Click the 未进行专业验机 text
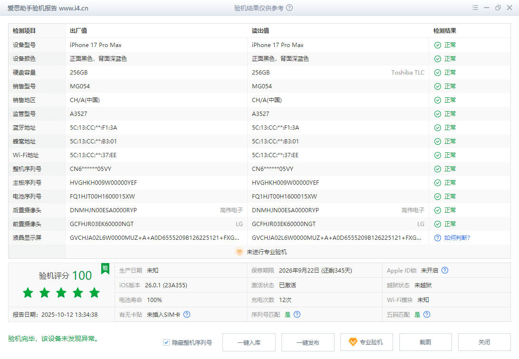 (x=267, y=252)
